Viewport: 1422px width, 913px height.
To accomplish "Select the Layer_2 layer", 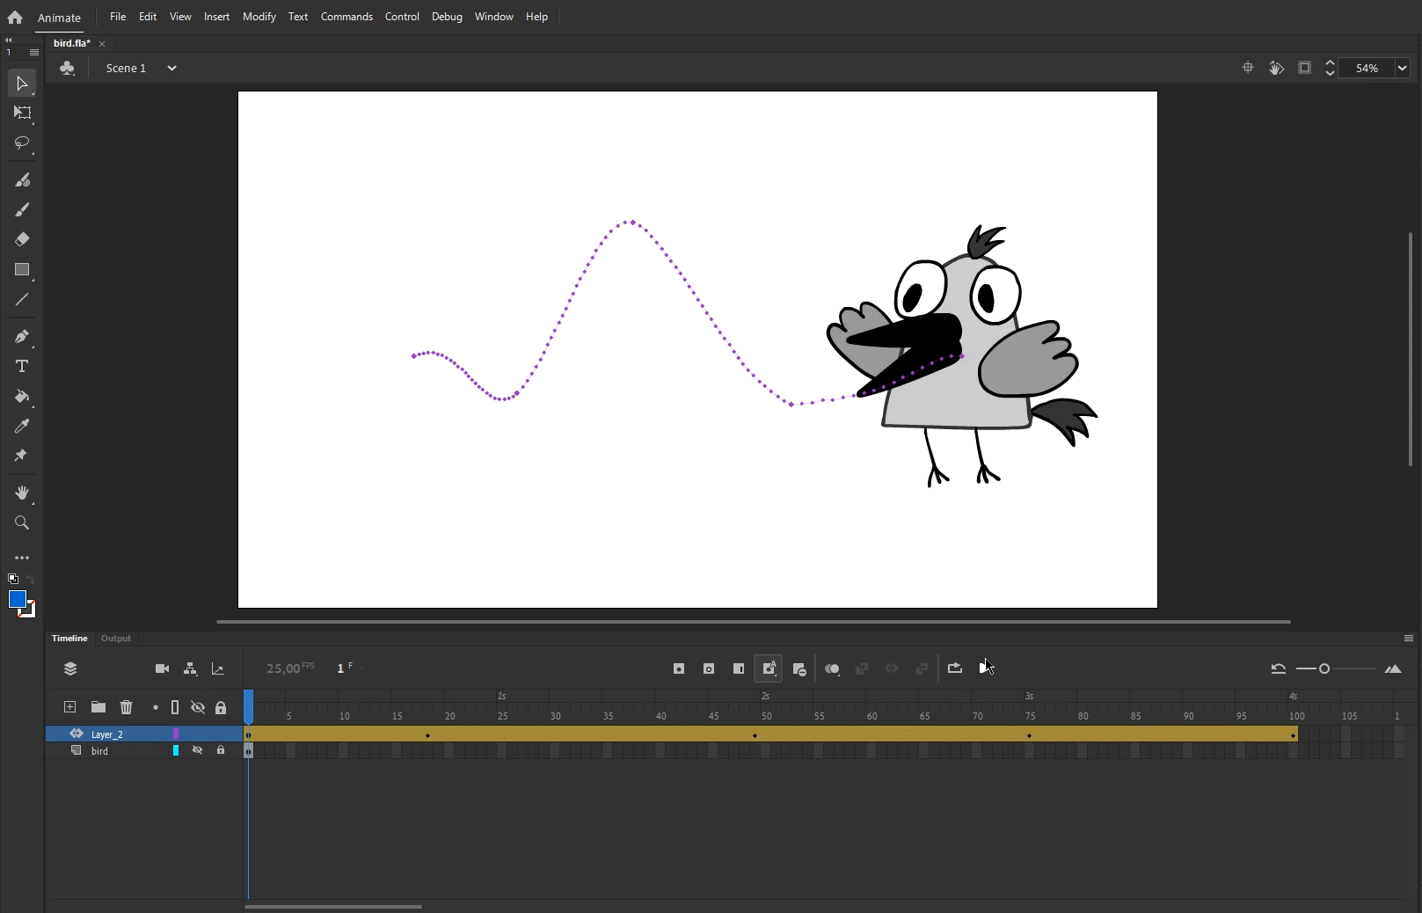I will point(107,734).
